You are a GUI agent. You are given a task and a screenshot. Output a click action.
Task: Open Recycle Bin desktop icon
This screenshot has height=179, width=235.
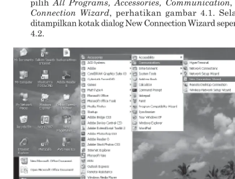(x=23, y=122)
